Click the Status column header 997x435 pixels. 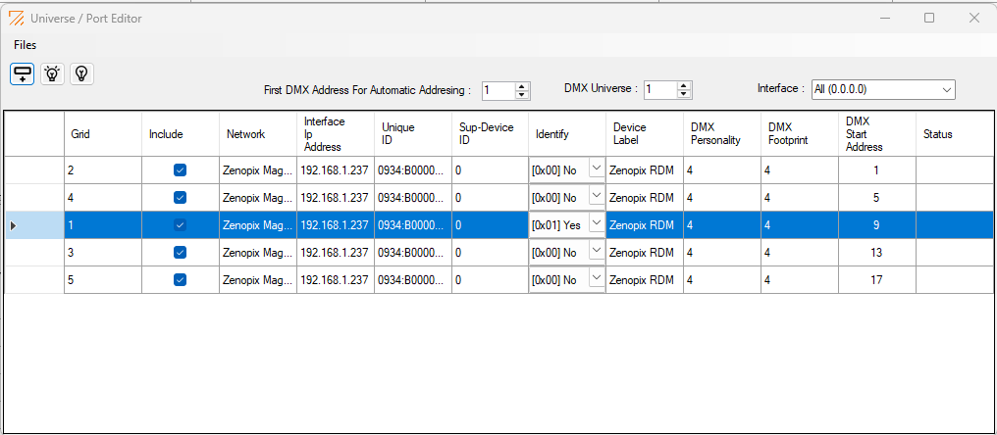(955, 134)
